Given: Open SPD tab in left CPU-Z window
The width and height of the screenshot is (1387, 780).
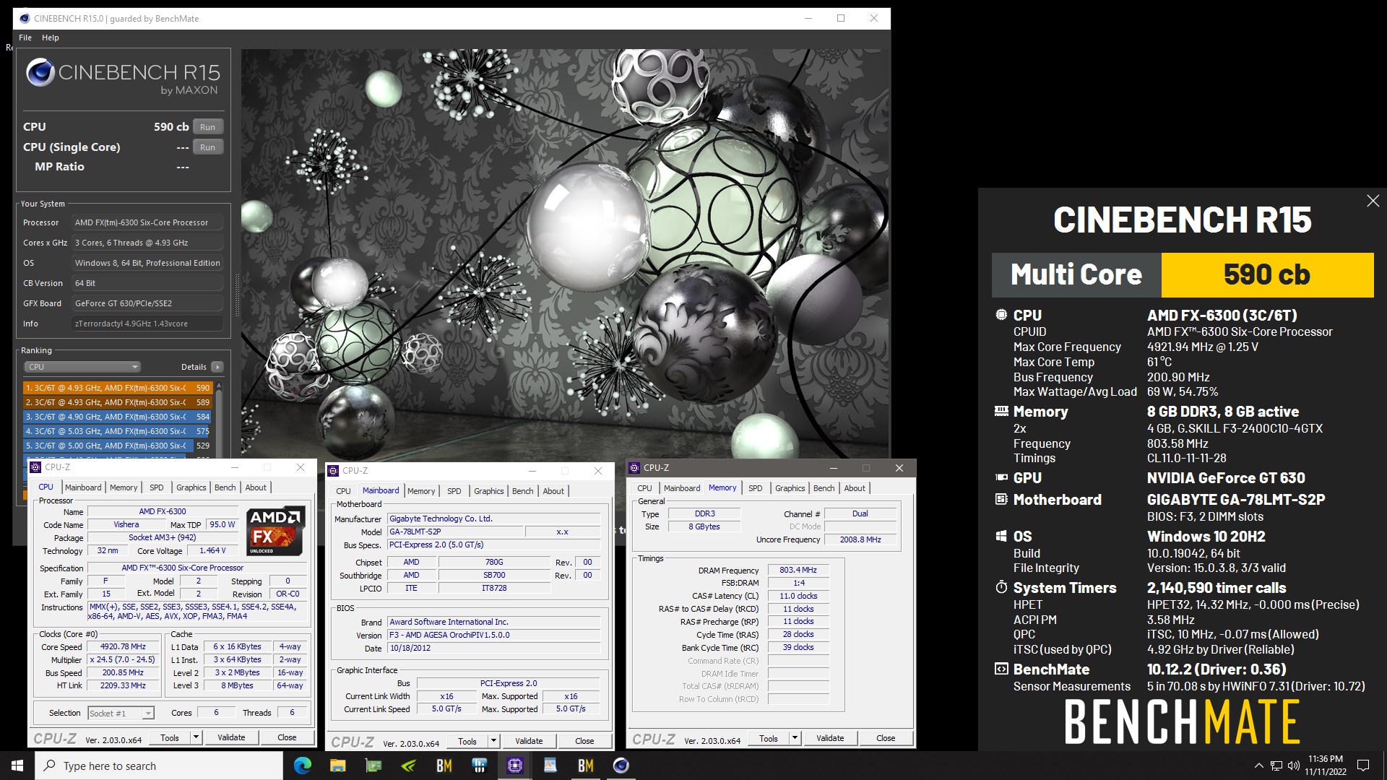Looking at the screenshot, I should [x=157, y=487].
